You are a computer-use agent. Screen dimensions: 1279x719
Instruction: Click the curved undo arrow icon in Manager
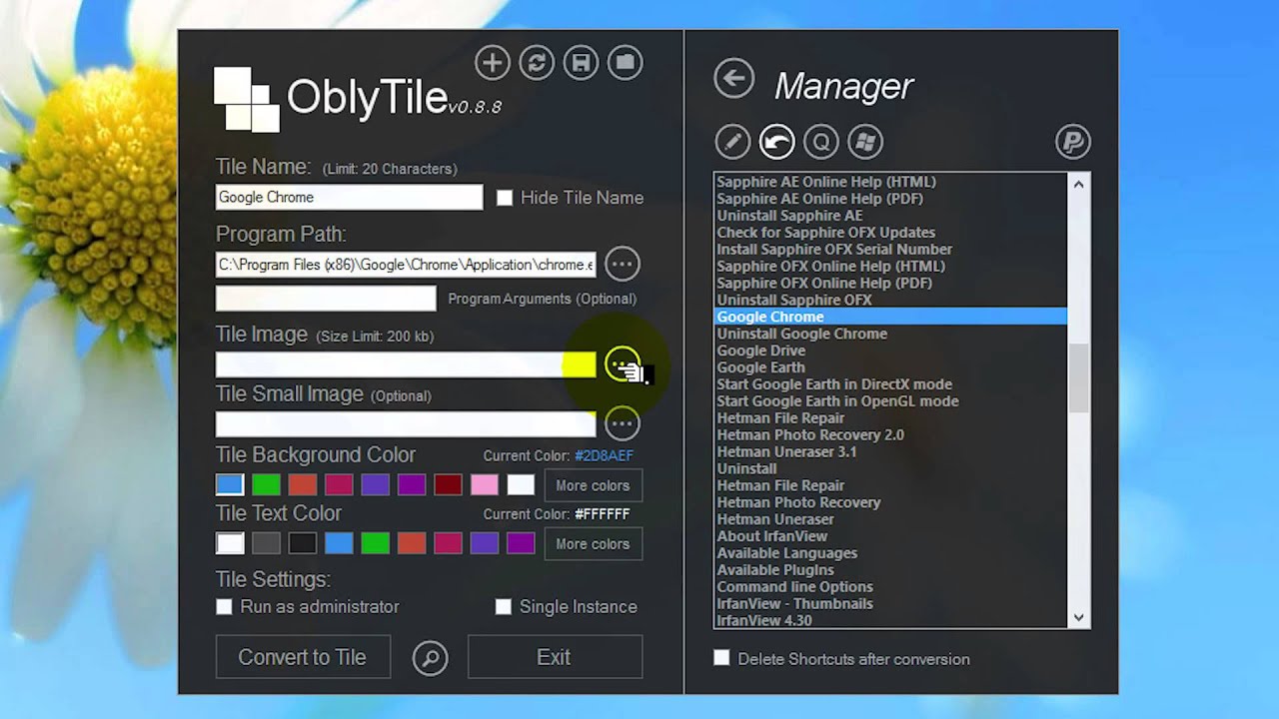(776, 142)
